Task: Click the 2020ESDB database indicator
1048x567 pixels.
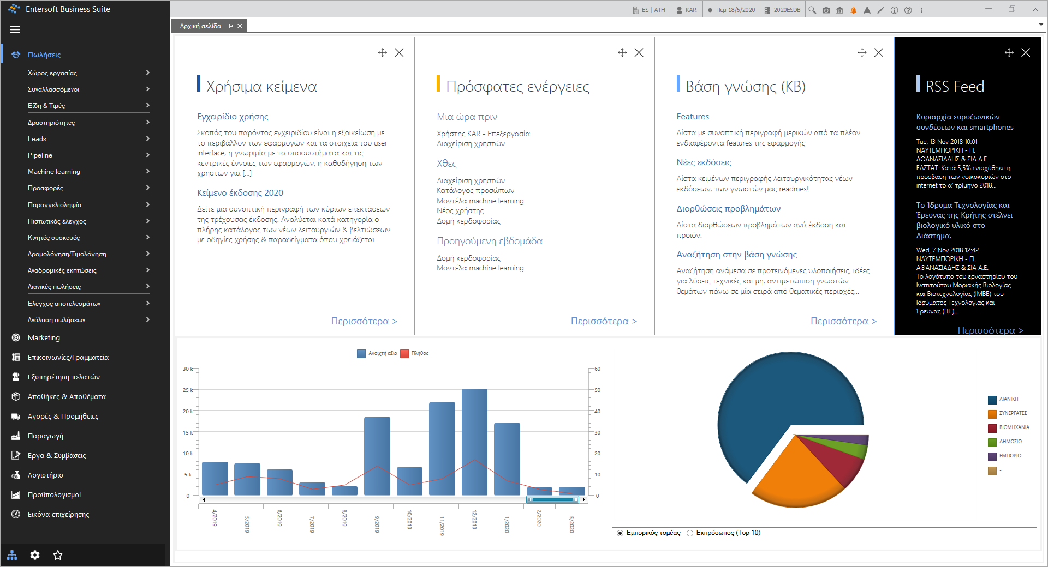Action: [x=782, y=10]
